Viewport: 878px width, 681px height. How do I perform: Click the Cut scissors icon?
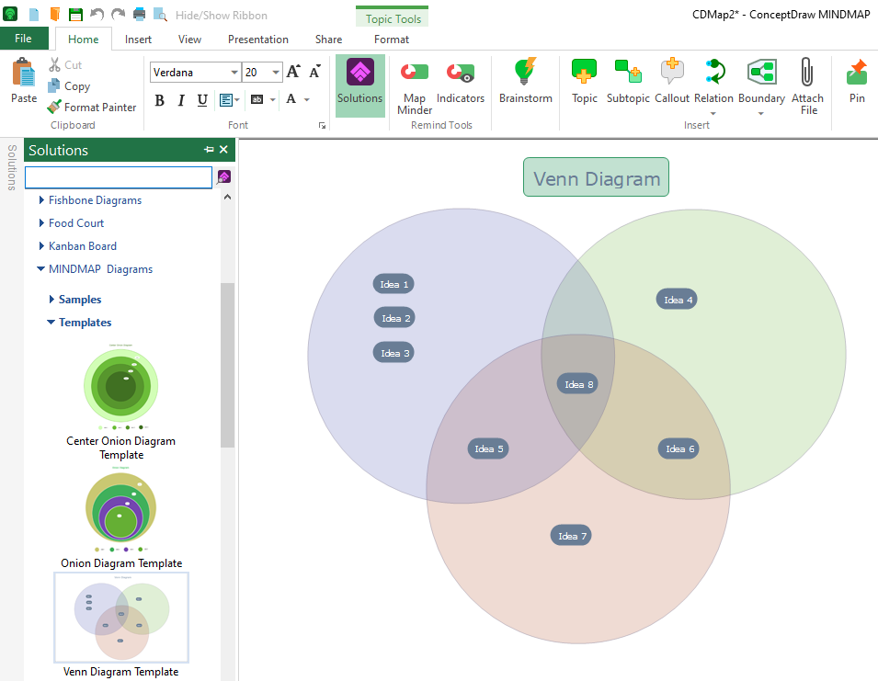pos(54,65)
